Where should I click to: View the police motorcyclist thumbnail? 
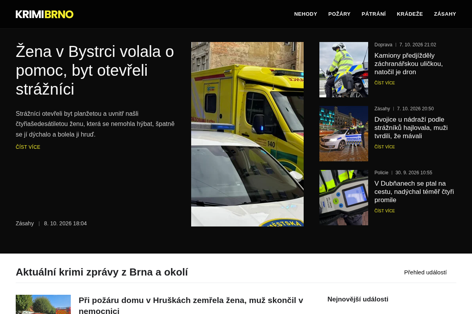(x=344, y=69)
